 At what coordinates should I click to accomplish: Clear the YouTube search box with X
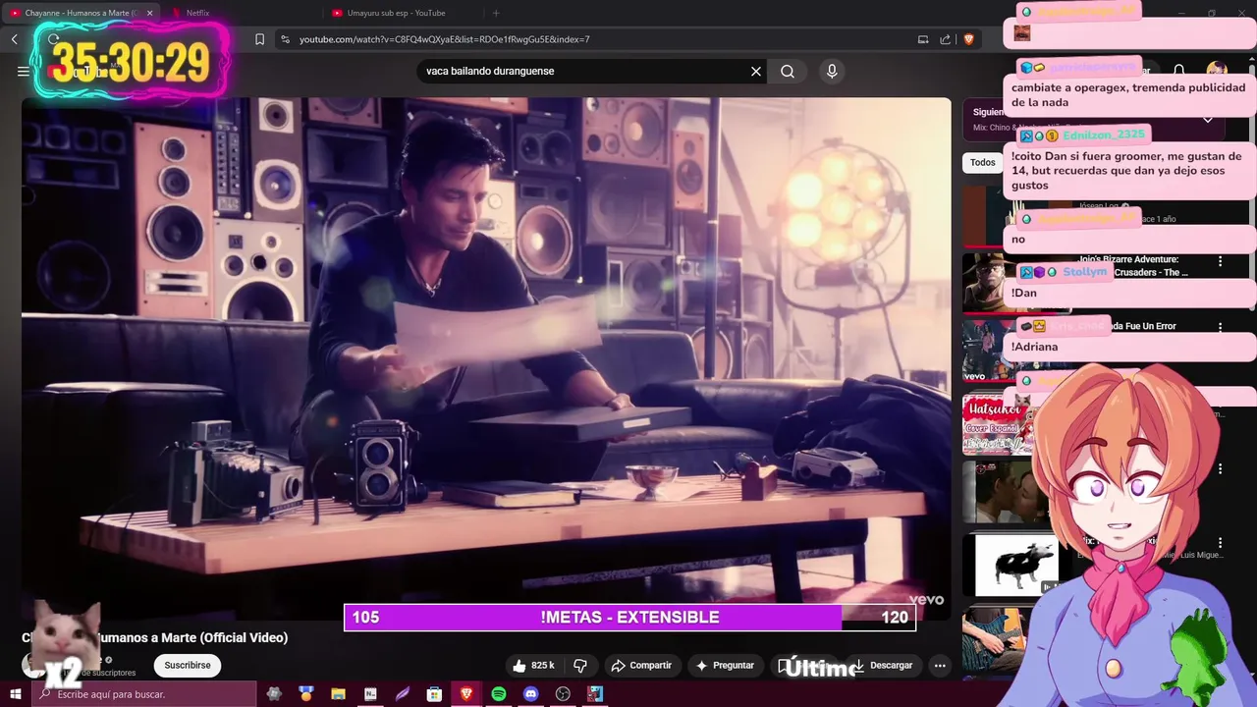(756, 71)
